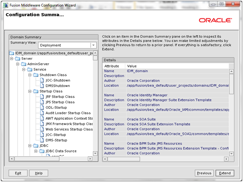Click the JDBC folder icon
243x182 pixels.
coord(36,145)
